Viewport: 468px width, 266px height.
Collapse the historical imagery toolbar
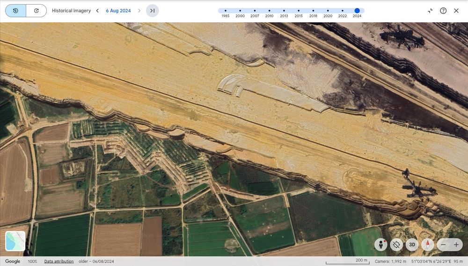430,11
